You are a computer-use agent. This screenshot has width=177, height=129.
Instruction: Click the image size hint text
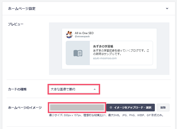(x=106, y=115)
